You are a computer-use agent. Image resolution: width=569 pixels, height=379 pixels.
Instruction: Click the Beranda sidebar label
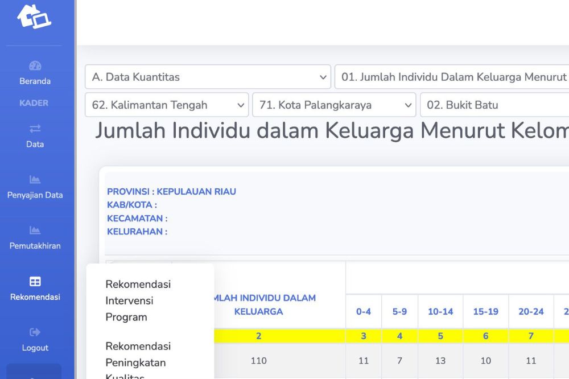coord(35,81)
